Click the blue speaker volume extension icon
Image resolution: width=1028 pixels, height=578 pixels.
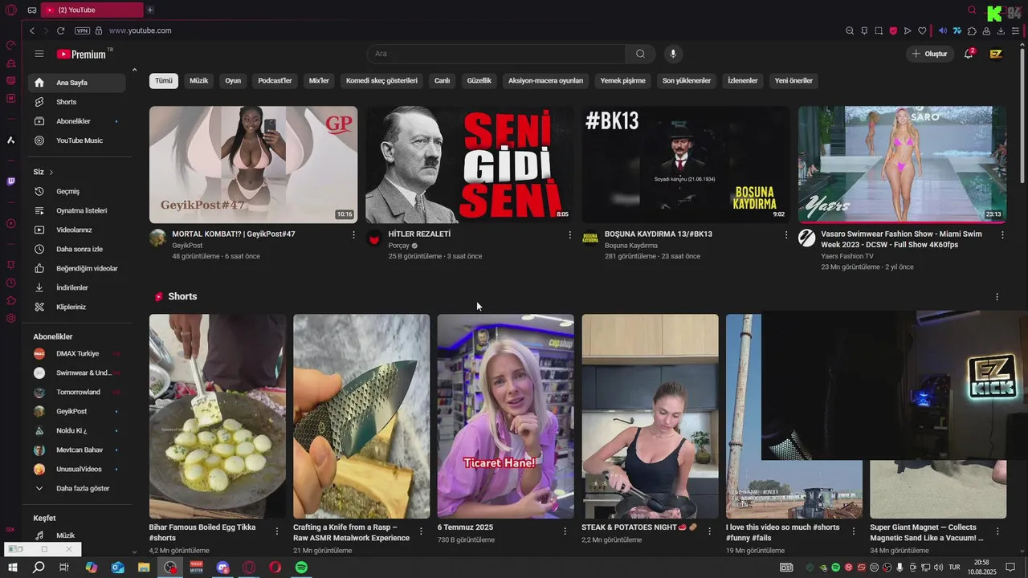[x=943, y=31]
